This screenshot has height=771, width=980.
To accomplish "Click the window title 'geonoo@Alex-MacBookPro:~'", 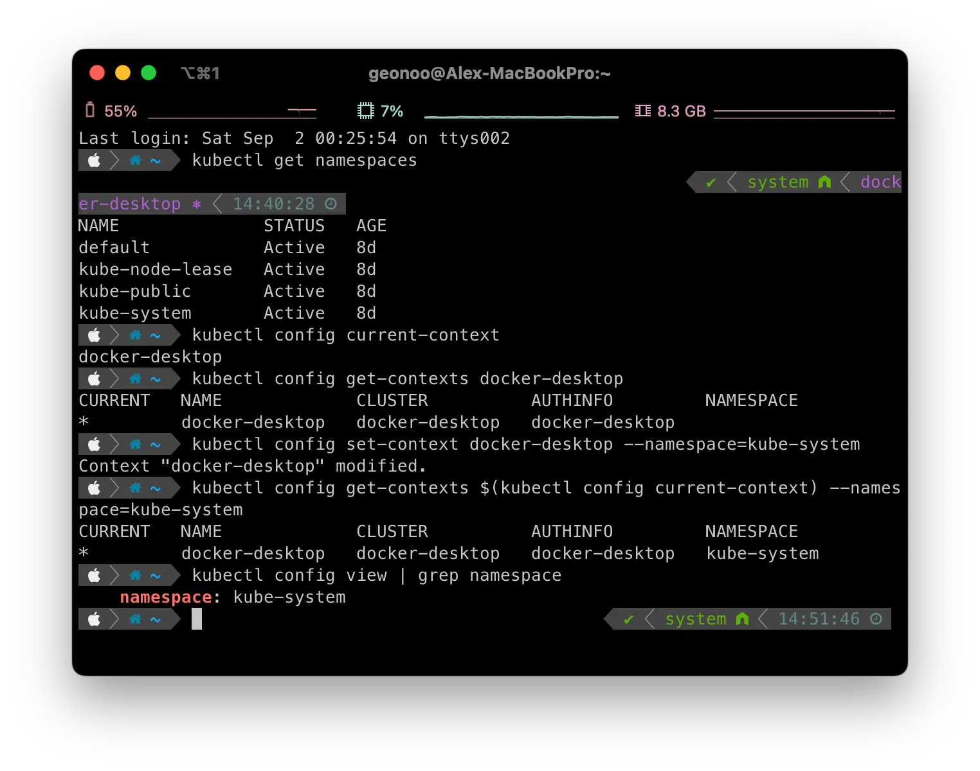I will pos(489,73).
